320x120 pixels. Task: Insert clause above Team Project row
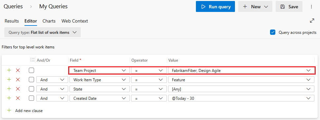[x=9, y=70]
